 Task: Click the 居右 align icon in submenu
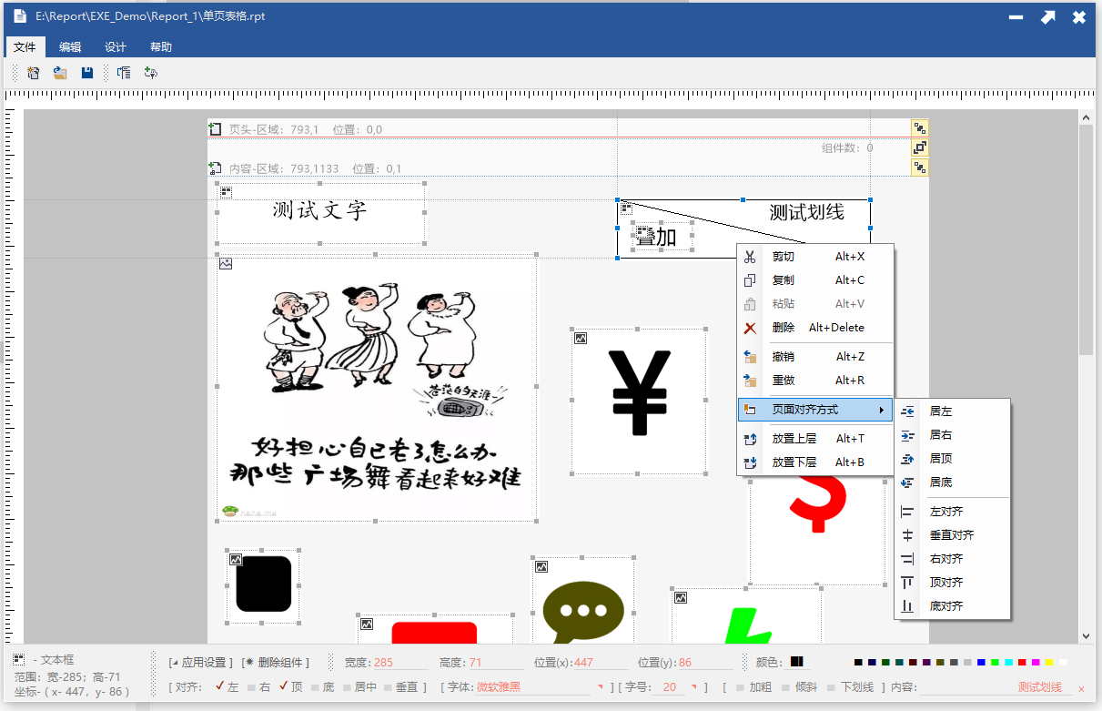[x=907, y=435]
